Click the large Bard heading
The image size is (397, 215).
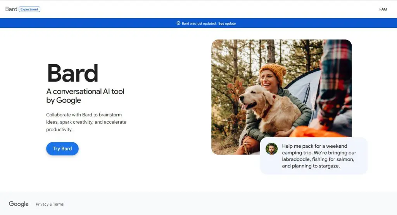(x=72, y=73)
